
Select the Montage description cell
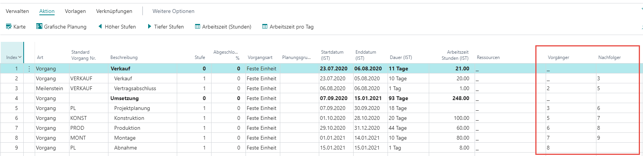click(125, 138)
